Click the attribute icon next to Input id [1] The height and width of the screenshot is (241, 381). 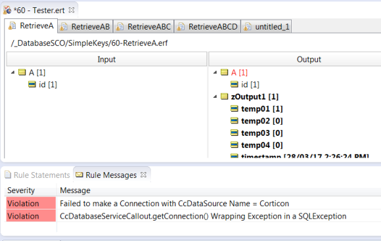tap(32, 84)
